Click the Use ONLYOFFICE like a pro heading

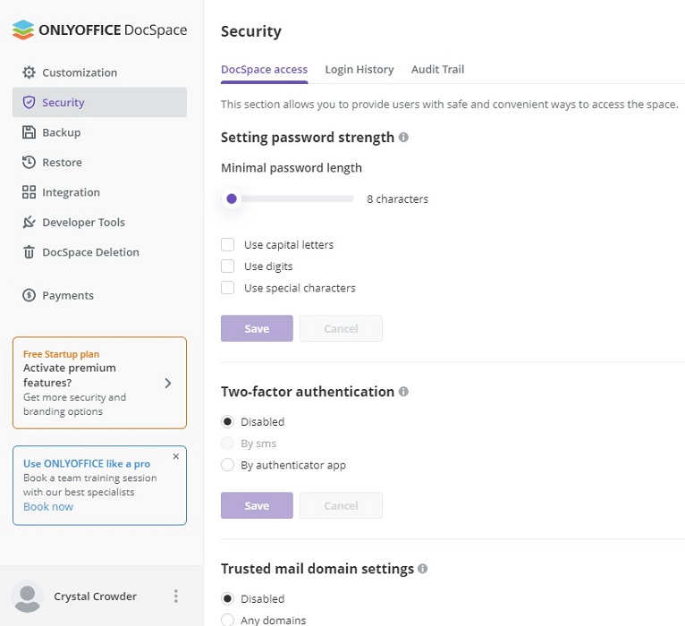tap(87, 463)
